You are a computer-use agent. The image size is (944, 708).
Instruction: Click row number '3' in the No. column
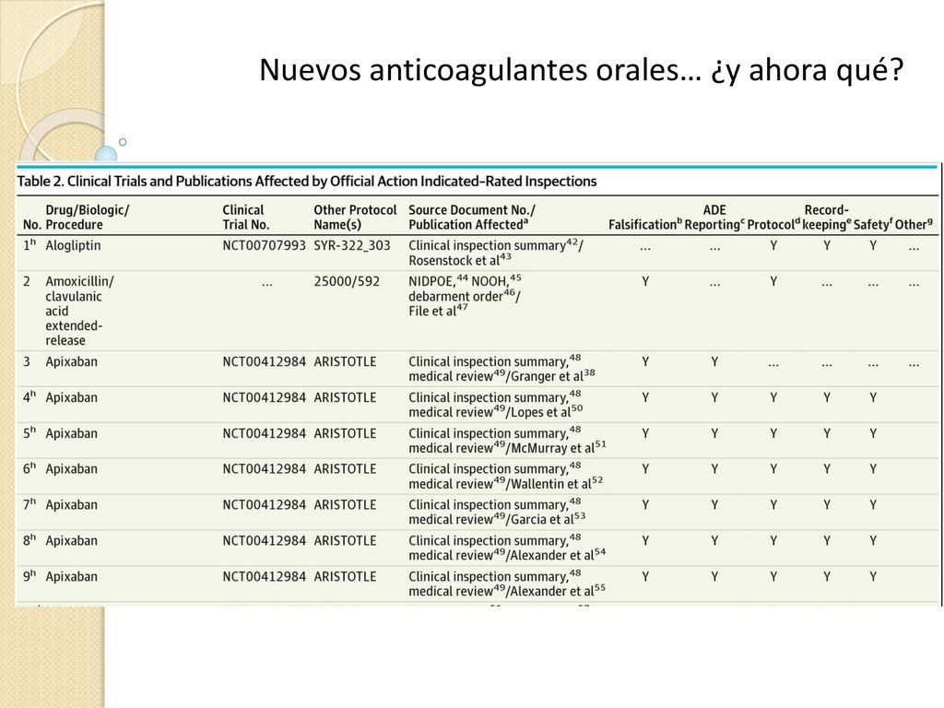pyautogui.click(x=27, y=361)
